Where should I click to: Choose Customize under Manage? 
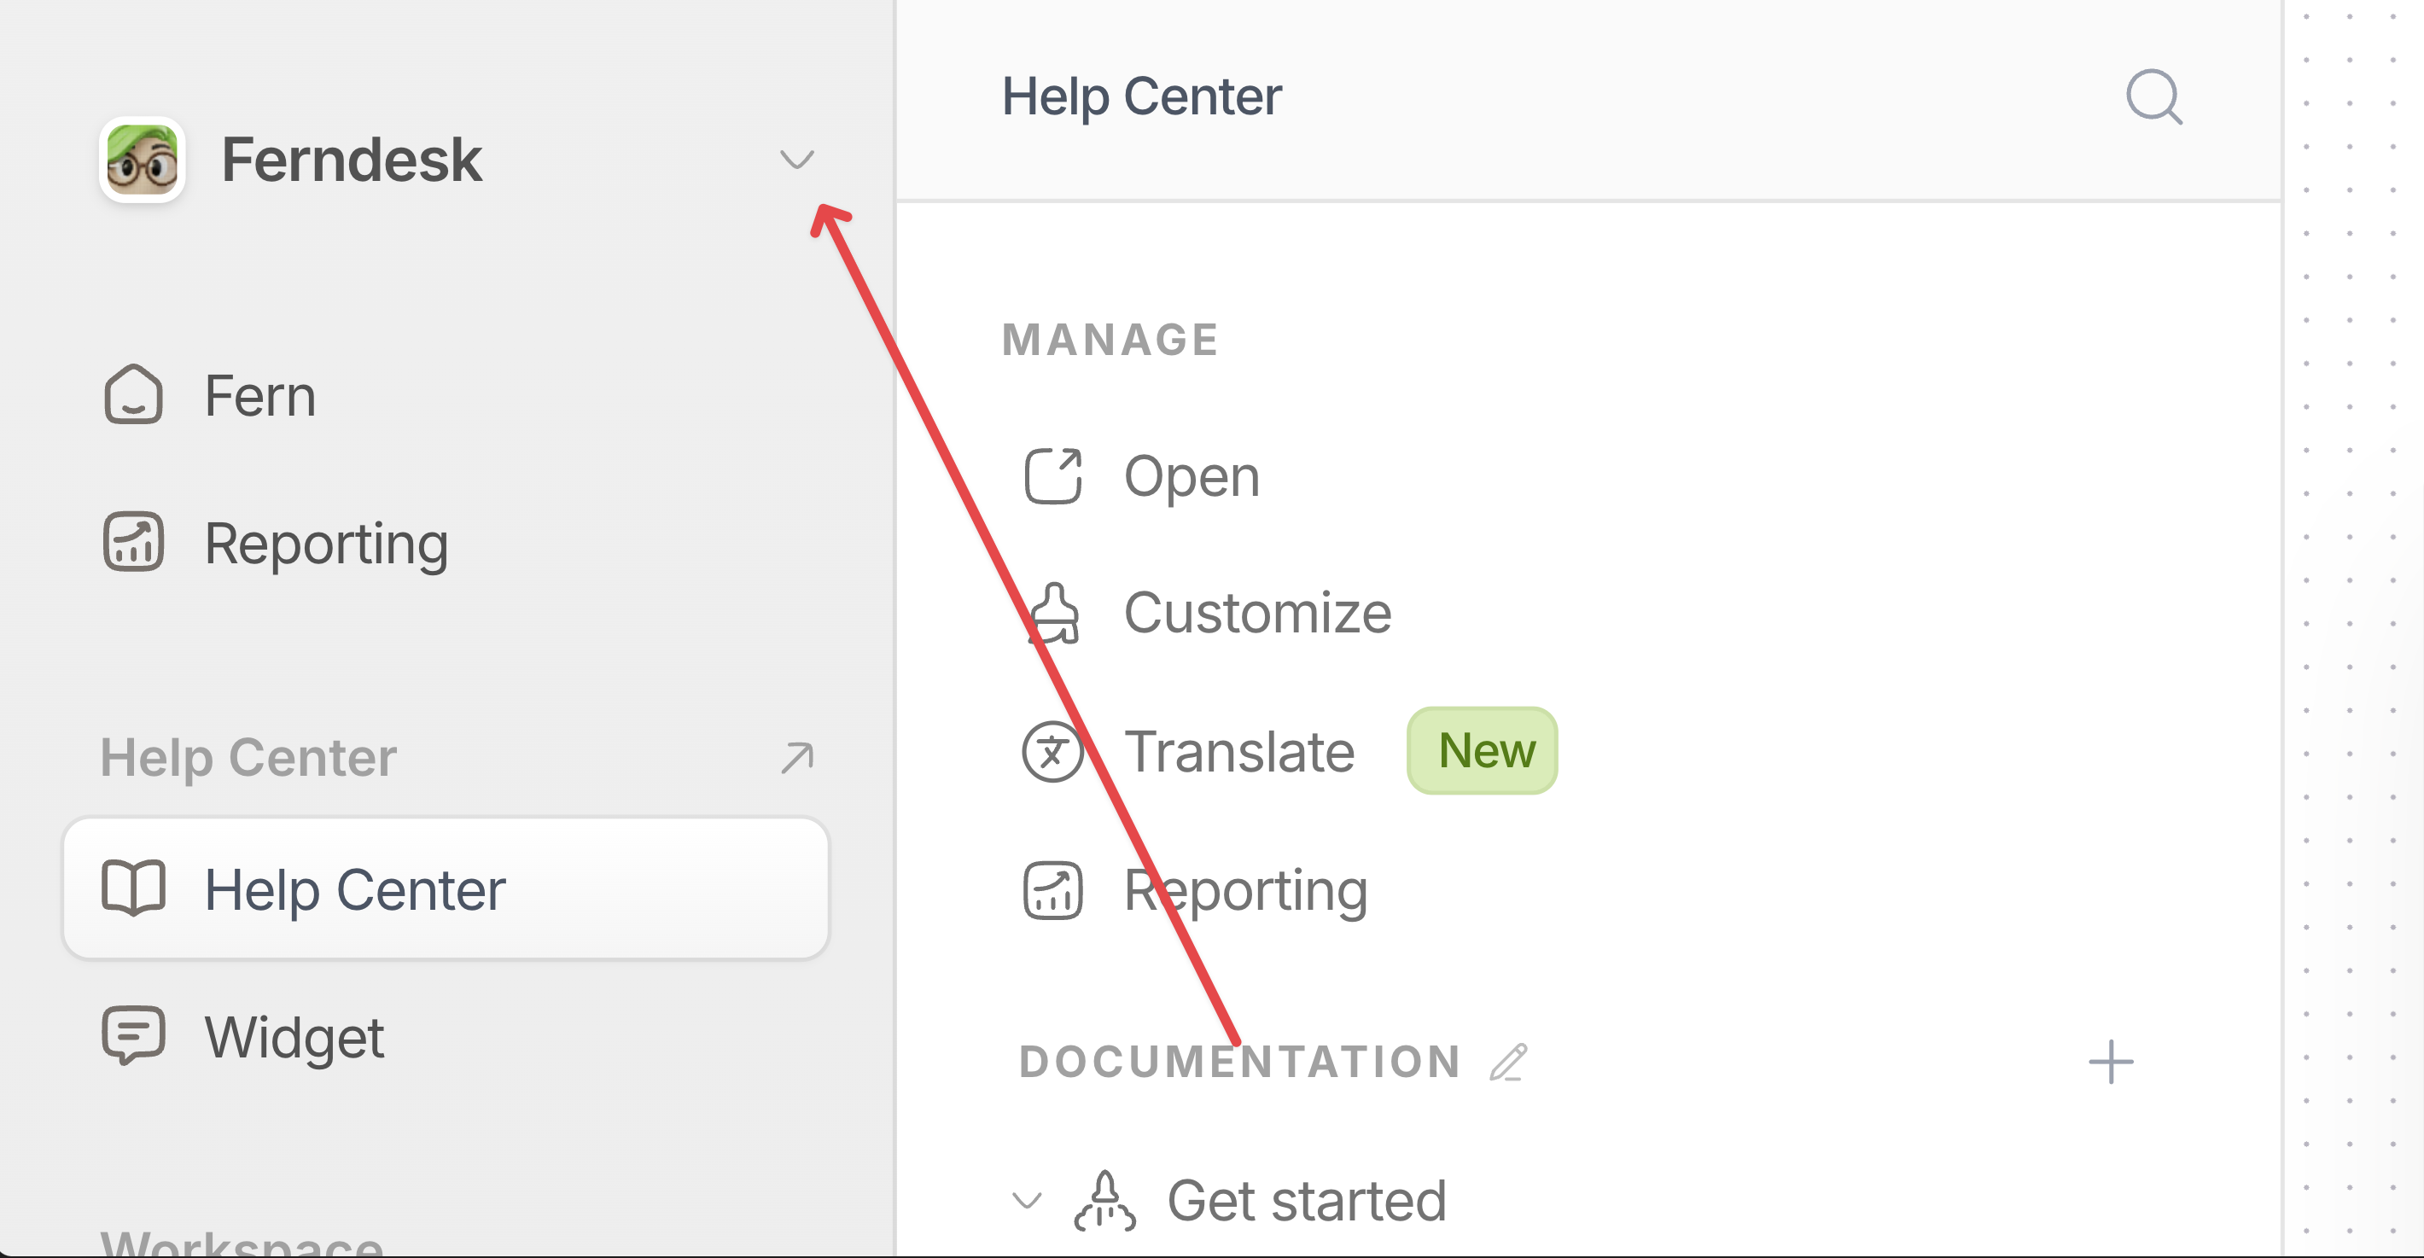[x=1256, y=613]
